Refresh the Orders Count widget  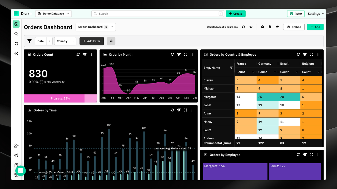click(78, 54)
